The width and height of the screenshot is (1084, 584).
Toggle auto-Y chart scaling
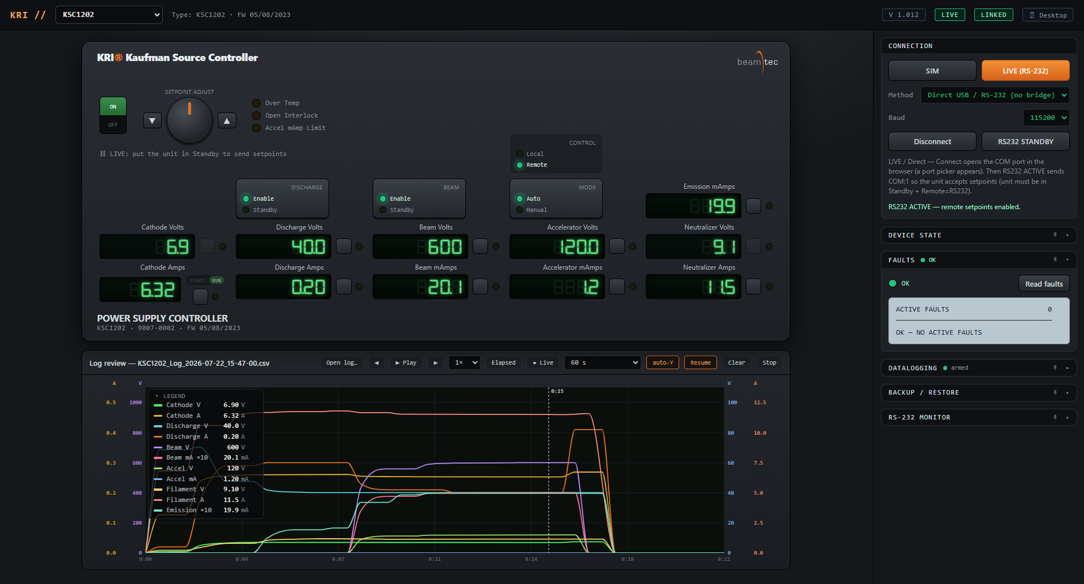click(663, 362)
